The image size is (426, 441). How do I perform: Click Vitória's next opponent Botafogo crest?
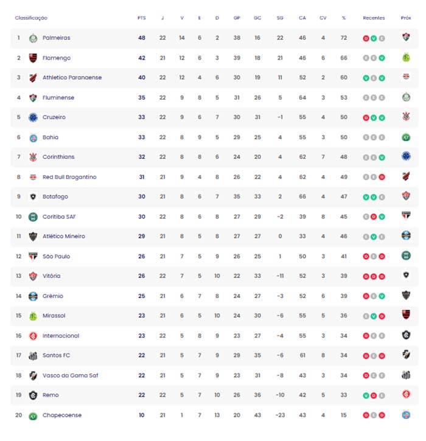click(x=406, y=275)
